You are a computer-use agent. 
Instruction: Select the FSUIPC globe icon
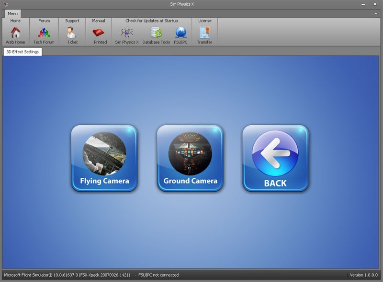point(181,33)
